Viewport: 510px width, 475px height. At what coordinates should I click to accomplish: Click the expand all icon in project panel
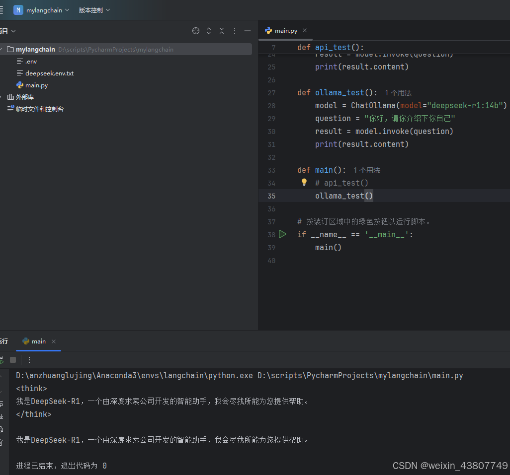coord(209,31)
